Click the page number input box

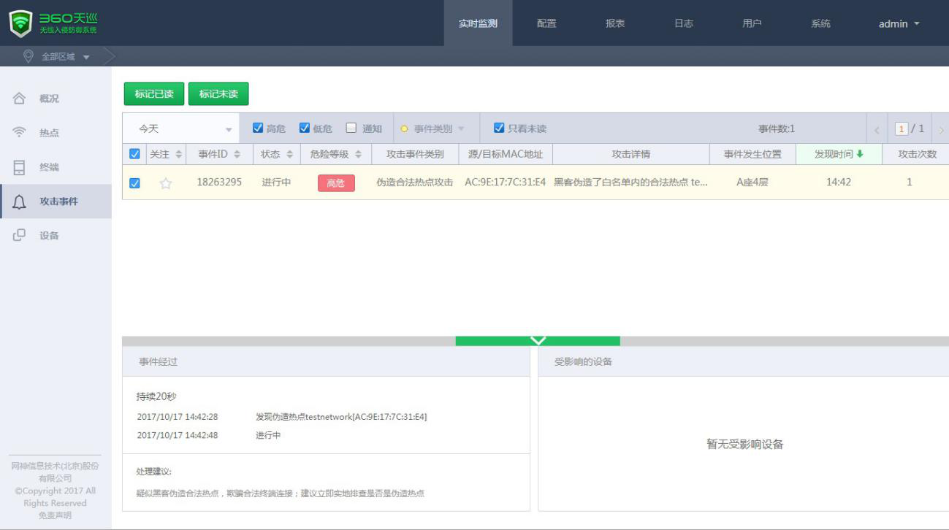click(x=902, y=129)
